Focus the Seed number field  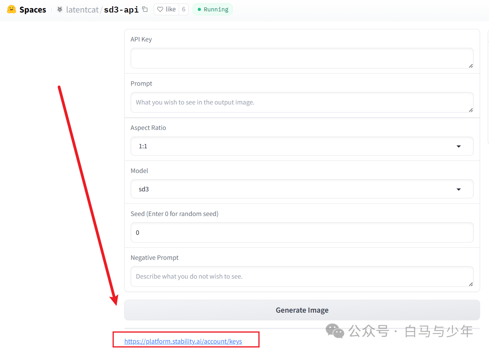(x=302, y=232)
